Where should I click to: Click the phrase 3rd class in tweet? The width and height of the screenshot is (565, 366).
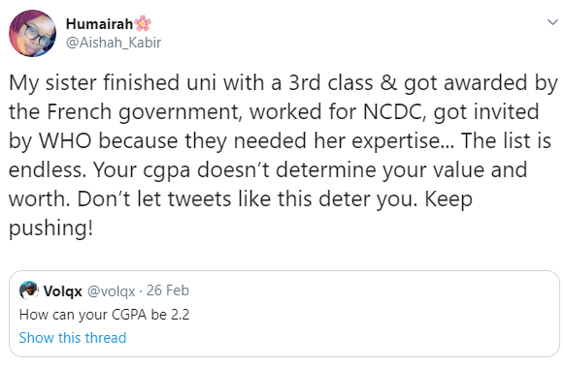coord(331,83)
